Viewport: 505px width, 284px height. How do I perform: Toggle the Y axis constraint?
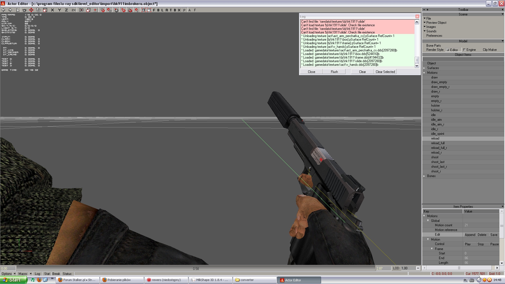point(59,10)
